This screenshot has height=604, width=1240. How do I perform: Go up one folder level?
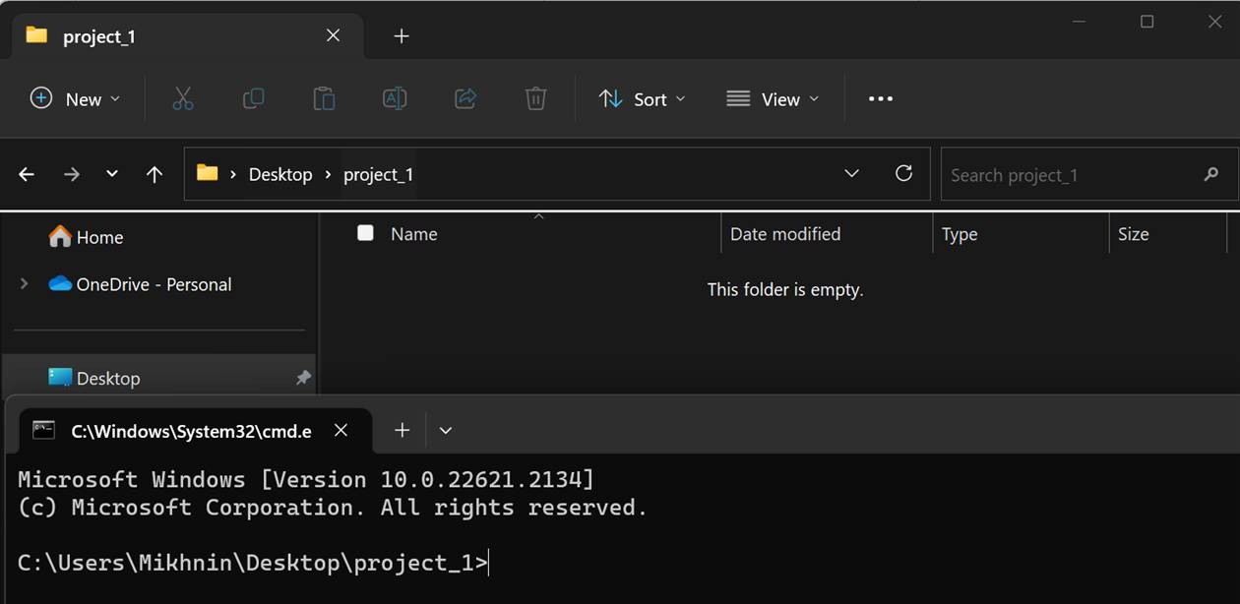[154, 174]
